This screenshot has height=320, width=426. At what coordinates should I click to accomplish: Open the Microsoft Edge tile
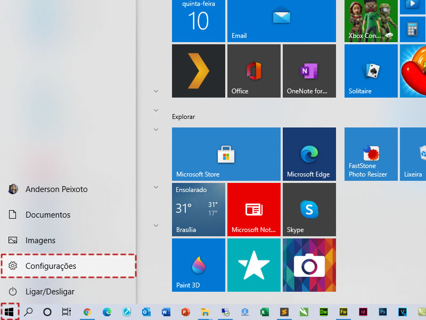(x=309, y=154)
